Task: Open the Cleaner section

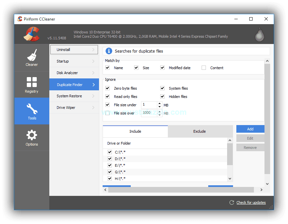Action: (31, 58)
